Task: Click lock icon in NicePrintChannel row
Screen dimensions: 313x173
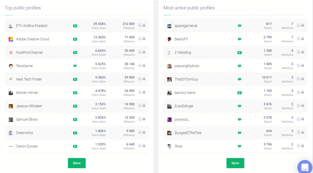Action: click(x=144, y=52)
